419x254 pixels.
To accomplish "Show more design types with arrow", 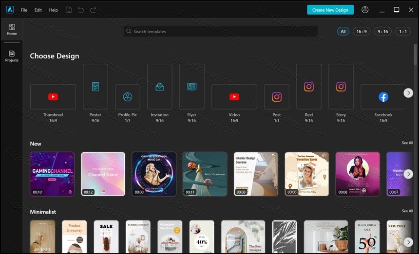I will click(408, 93).
